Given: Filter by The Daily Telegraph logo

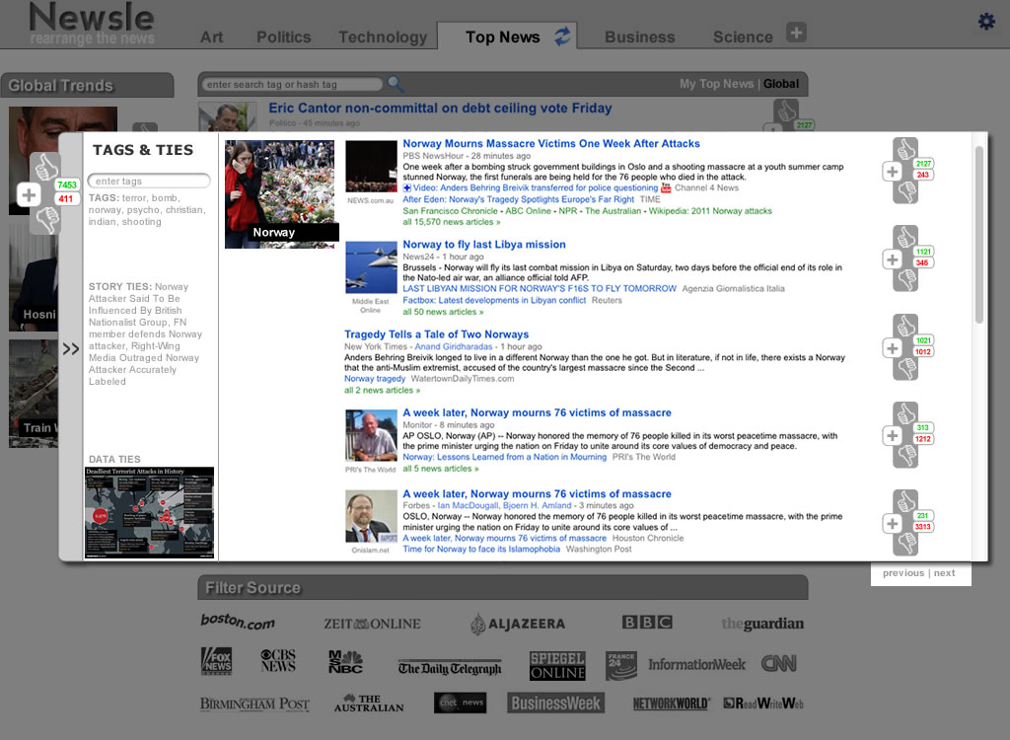Looking at the screenshot, I should pyautogui.click(x=450, y=668).
